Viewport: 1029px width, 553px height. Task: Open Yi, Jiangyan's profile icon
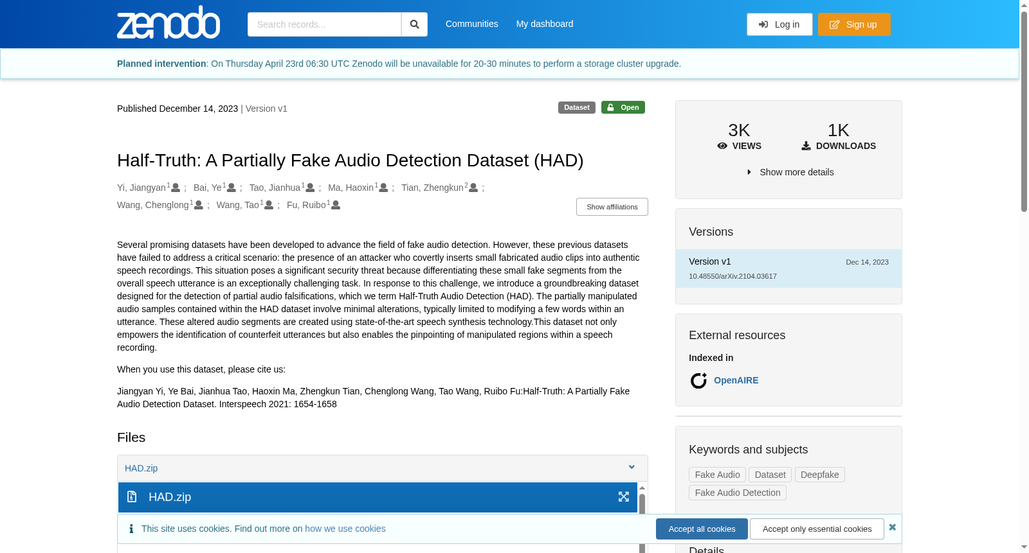[176, 188]
